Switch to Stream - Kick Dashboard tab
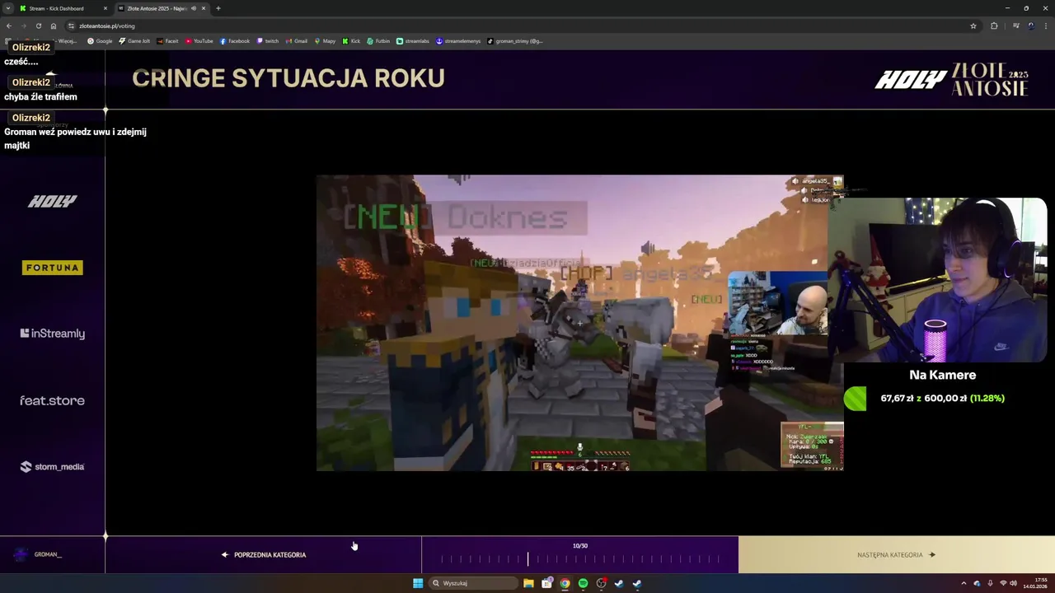This screenshot has width=1055, height=593. (x=63, y=8)
